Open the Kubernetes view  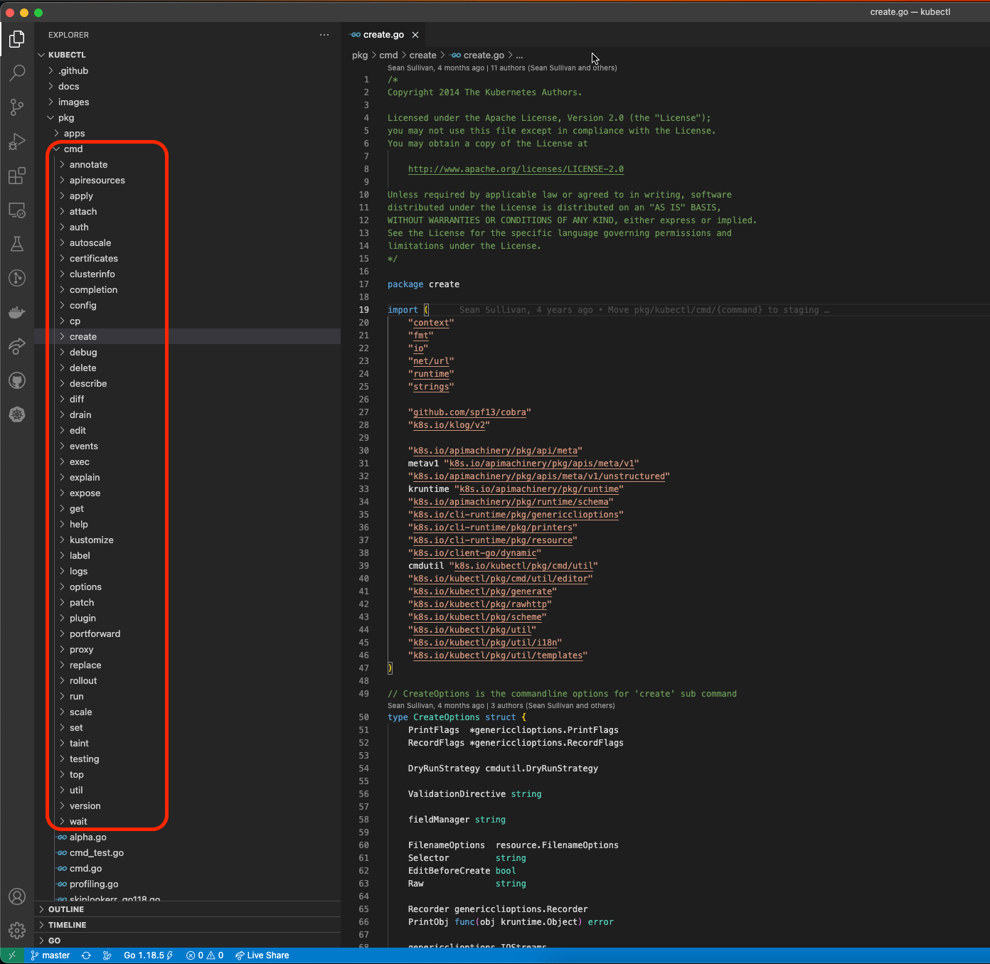[17, 414]
